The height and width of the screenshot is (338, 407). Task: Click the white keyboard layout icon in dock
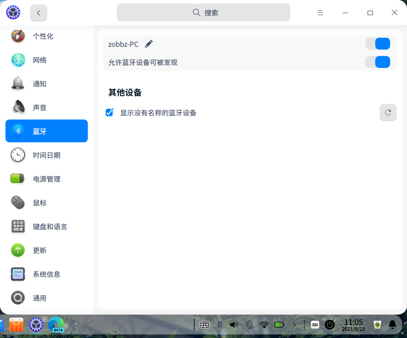pos(315,325)
